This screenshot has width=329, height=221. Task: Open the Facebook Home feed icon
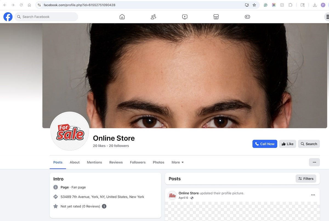pyautogui.click(x=122, y=17)
